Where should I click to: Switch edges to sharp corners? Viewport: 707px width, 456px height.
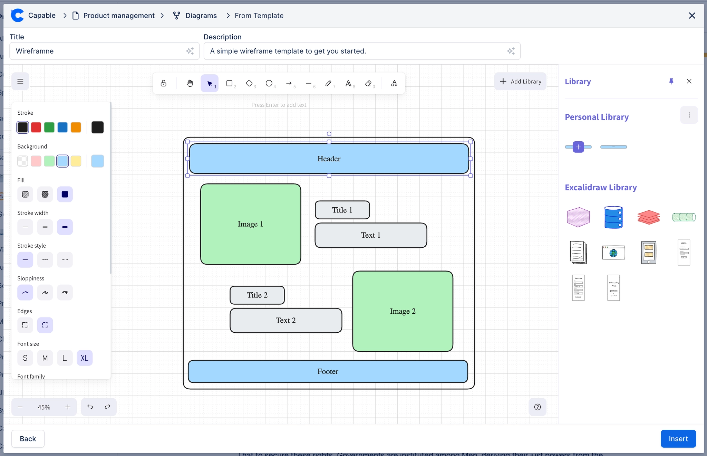tap(25, 325)
